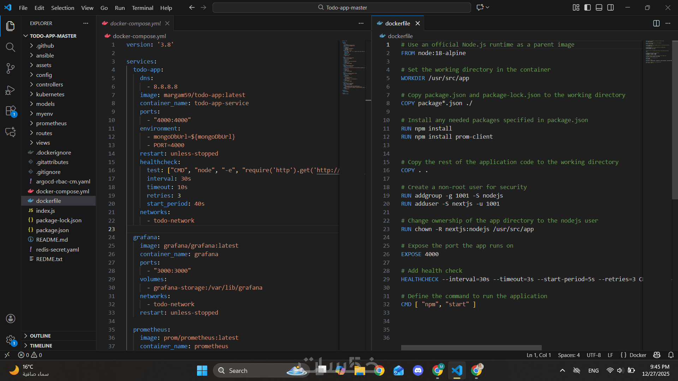Image resolution: width=678 pixels, height=381 pixels.
Task: Click the Docker language mode button
Action: (637, 355)
